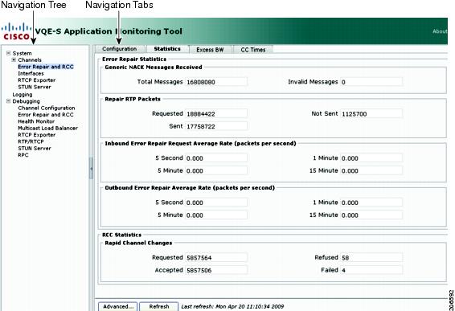The width and height of the screenshot is (455, 311).
Task: Select System in navigation tree
Action: pos(22,53)
